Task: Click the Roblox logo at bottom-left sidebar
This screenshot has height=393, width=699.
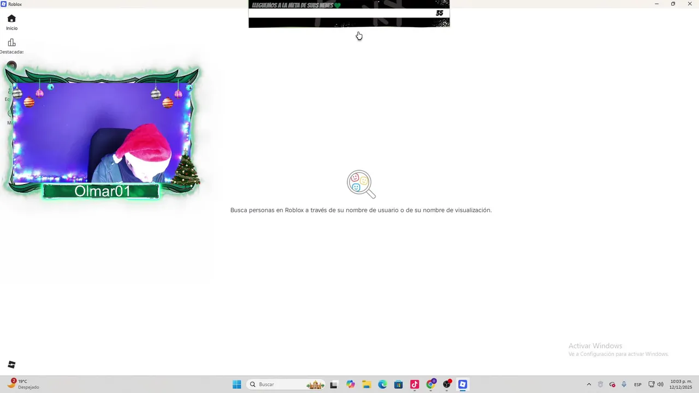Action: (11, 365)
